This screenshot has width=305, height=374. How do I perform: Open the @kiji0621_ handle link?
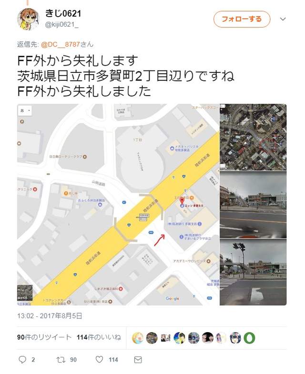(x=62, y=25)
